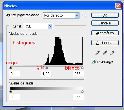Click the Cancelar button

pyautogui.click(x=105, y=23)
